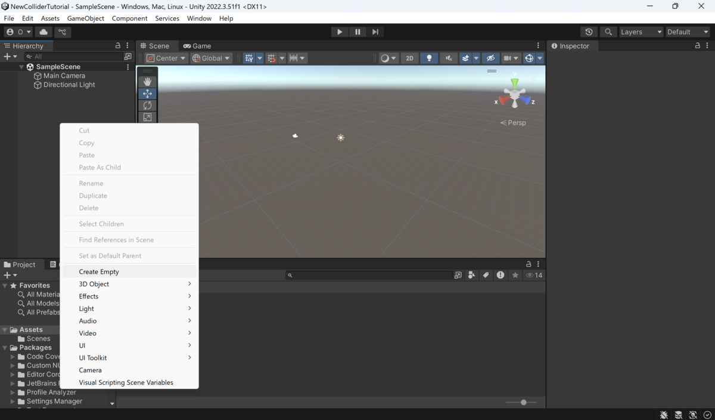Toggle scene effects (skybox/fog)
The height and width of the screenshot is (420, 715).
466,58
